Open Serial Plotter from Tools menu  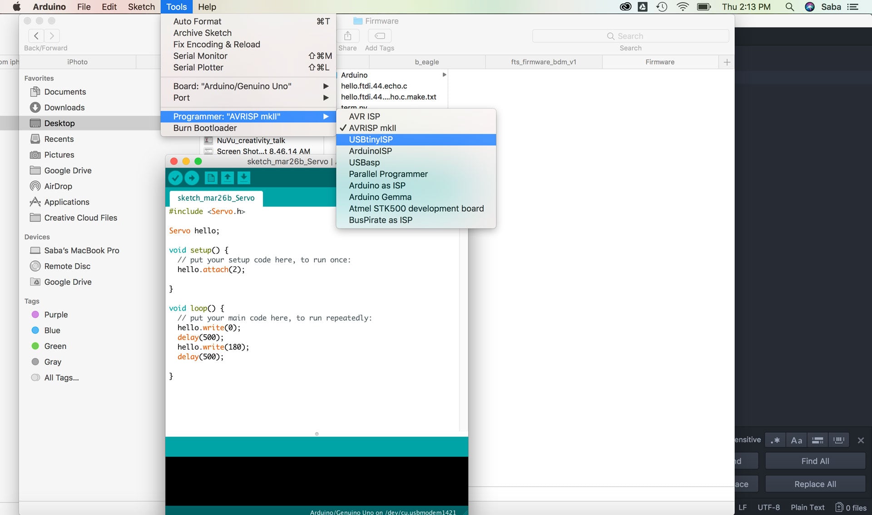pos(248,68)
